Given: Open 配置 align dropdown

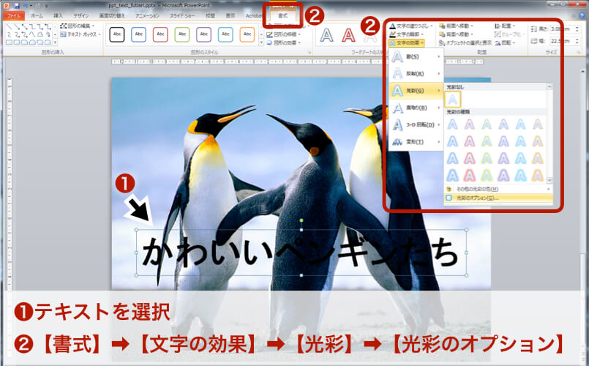Looking at the screenshot, I should (x=506, y=26).
